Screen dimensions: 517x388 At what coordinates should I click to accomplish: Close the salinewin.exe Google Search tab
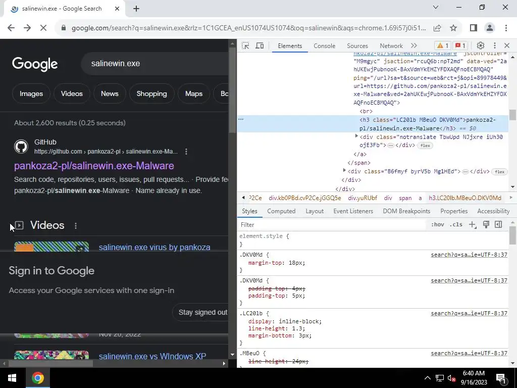coord(117,9)
